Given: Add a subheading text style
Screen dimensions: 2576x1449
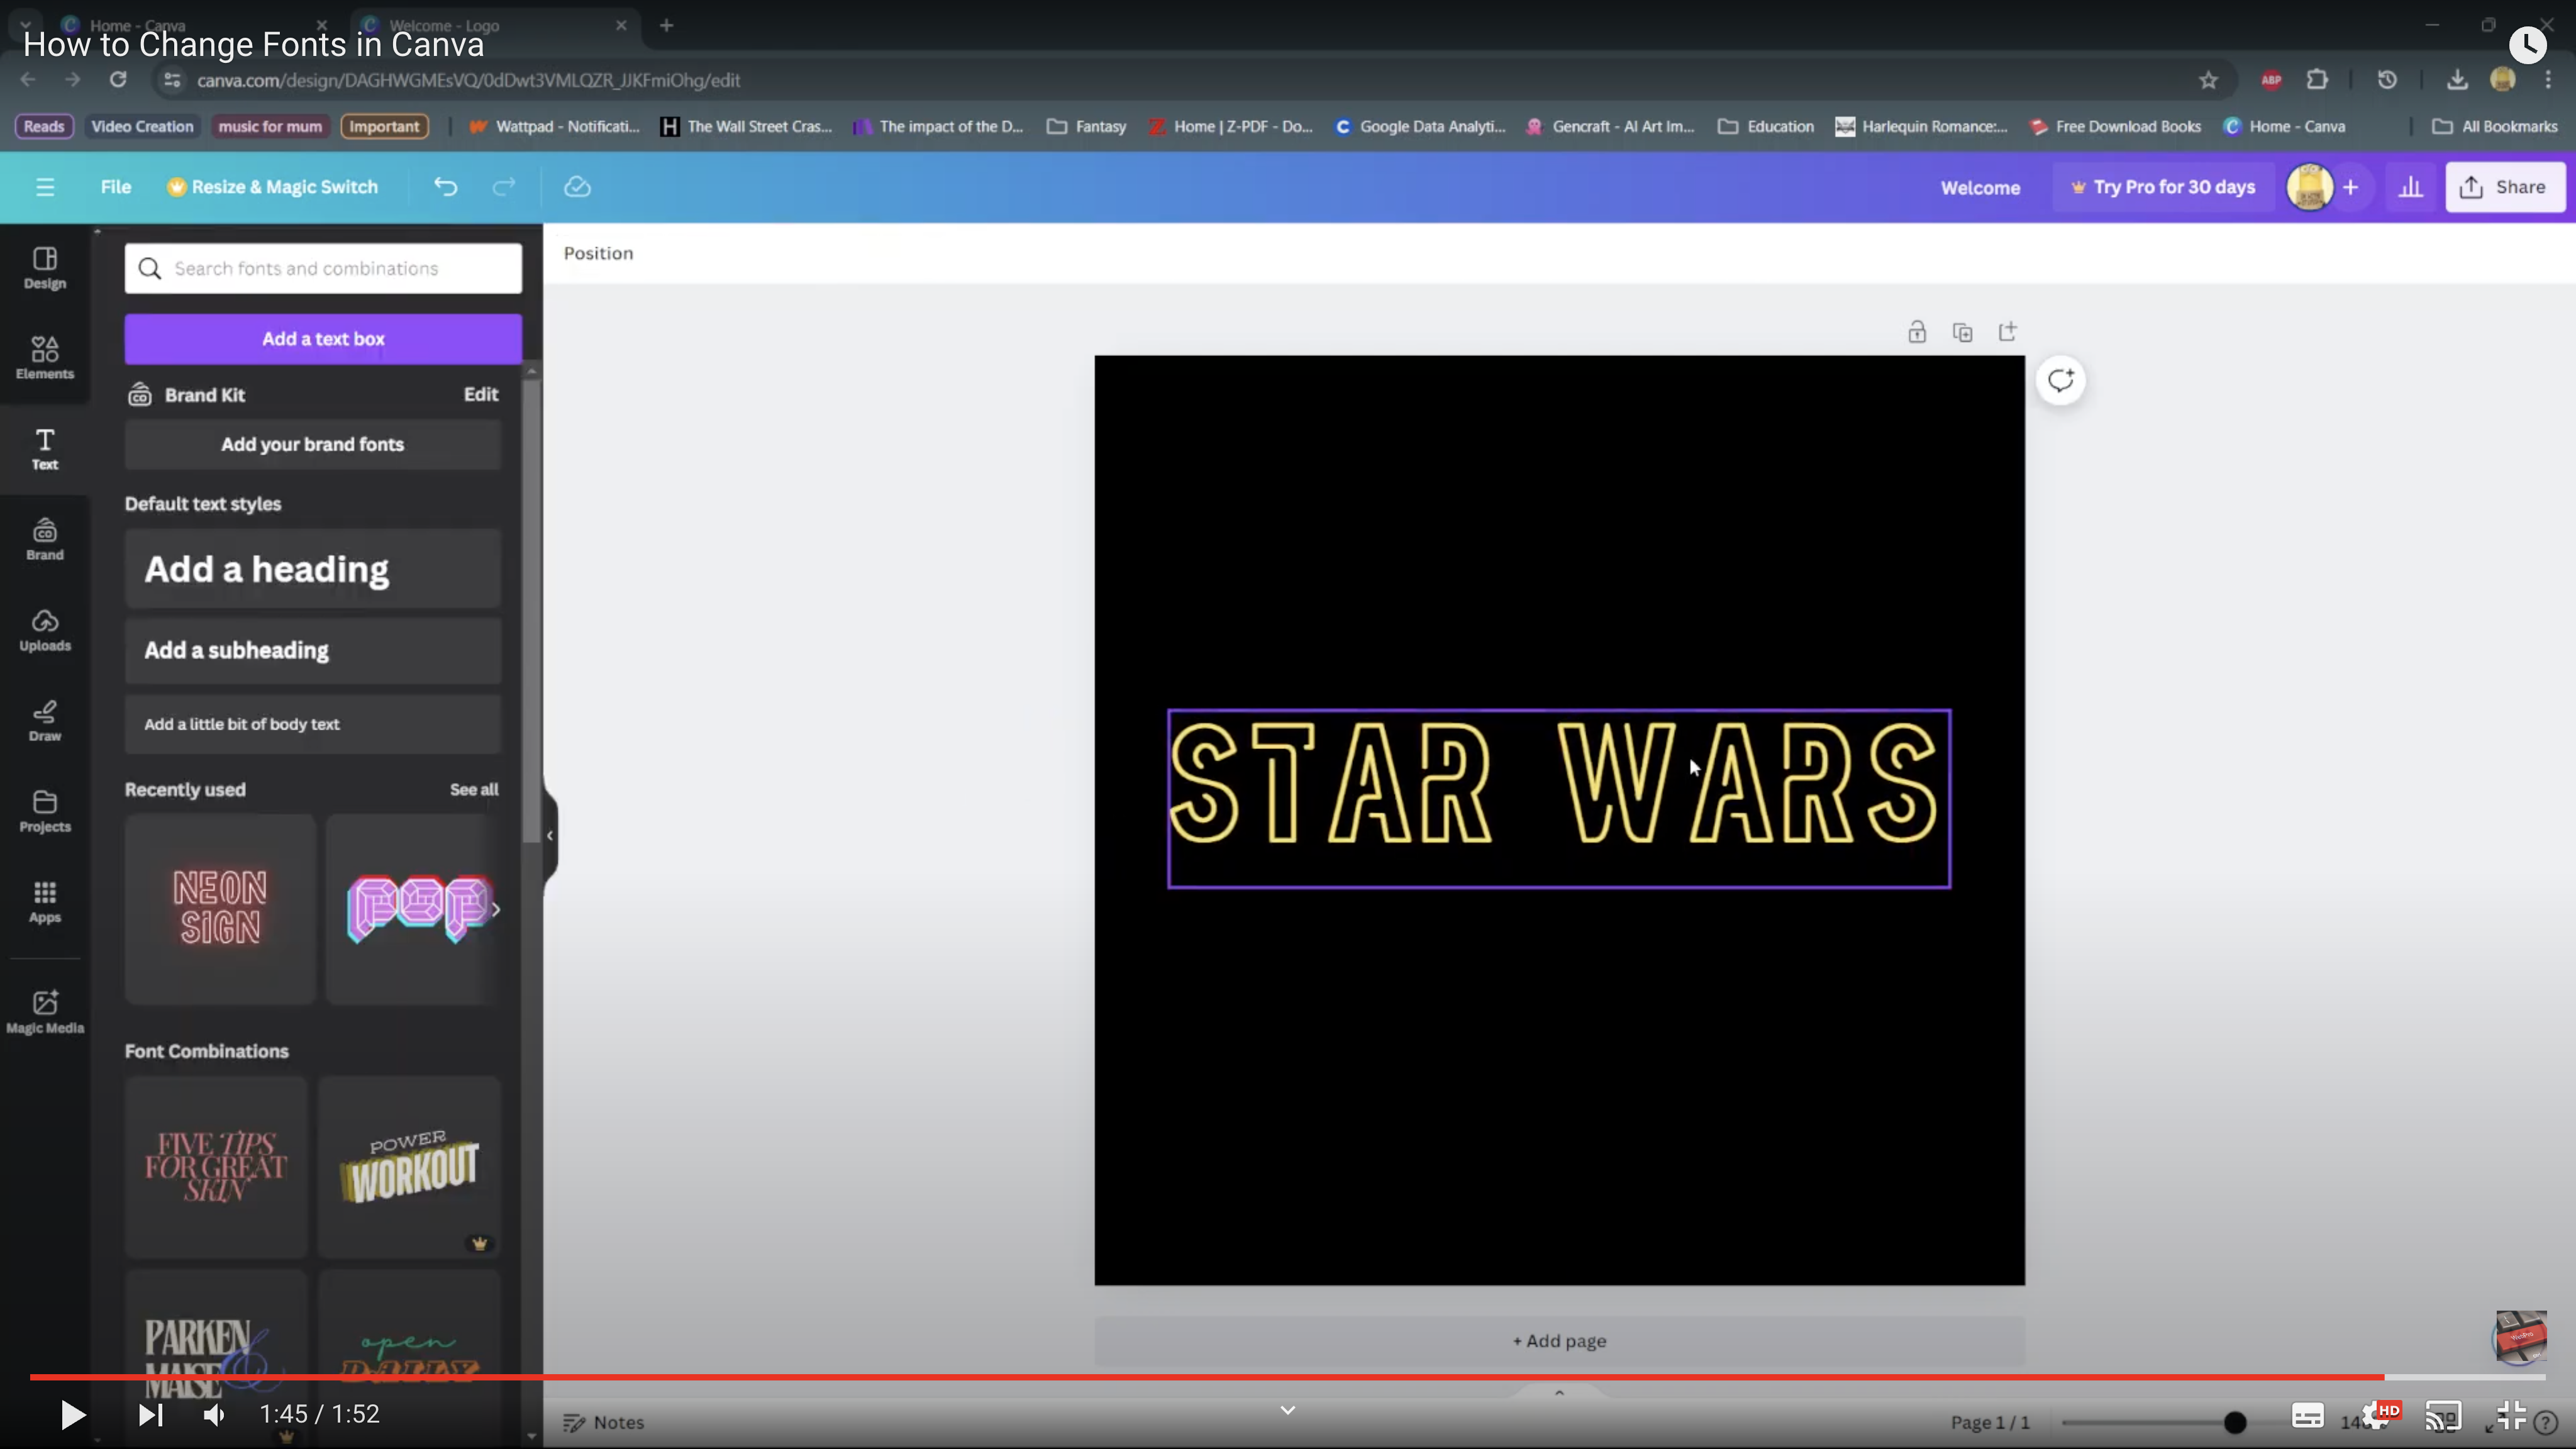Looking at the screenshot, I should (312, 650).
